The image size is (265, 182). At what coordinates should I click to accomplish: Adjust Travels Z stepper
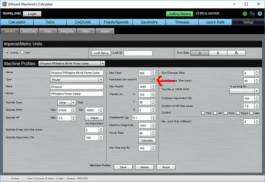[x=153, y=110]
